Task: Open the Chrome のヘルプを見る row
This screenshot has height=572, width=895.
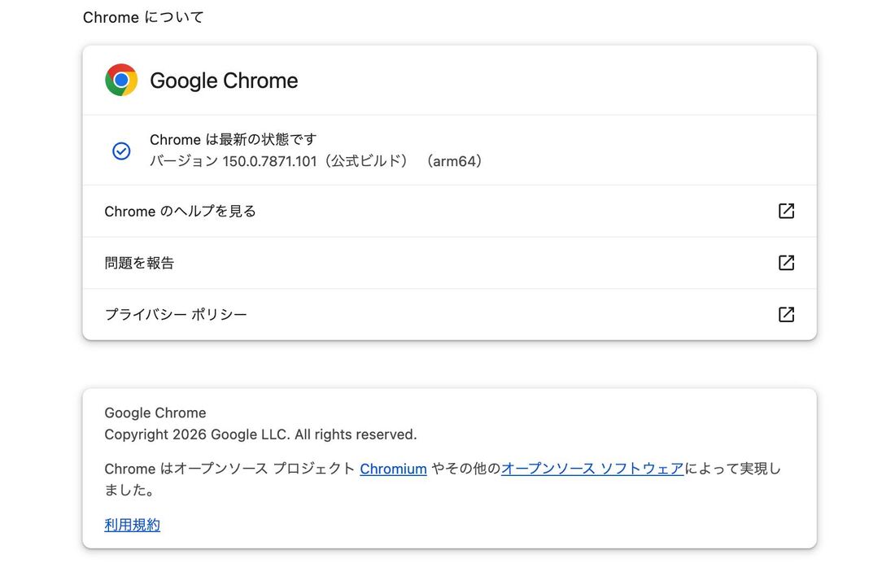Action: click(x=449, y=212)
